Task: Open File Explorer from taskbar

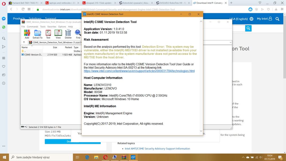Action: (x=96, y=157)
